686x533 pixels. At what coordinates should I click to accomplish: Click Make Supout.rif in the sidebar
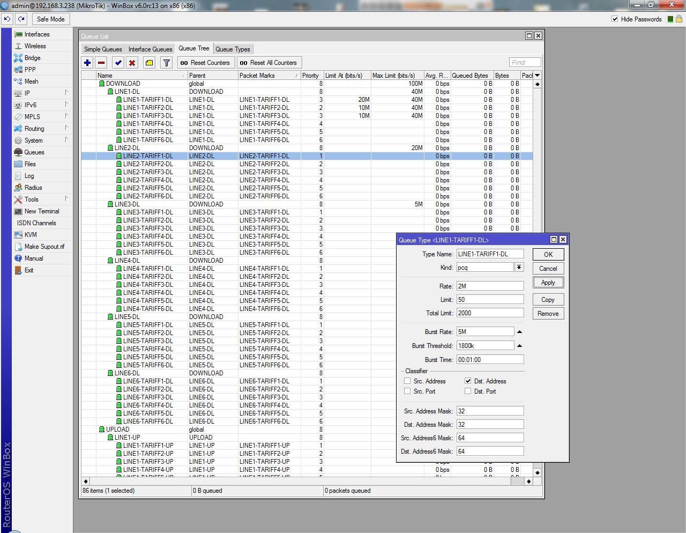[x=42, y=247]
